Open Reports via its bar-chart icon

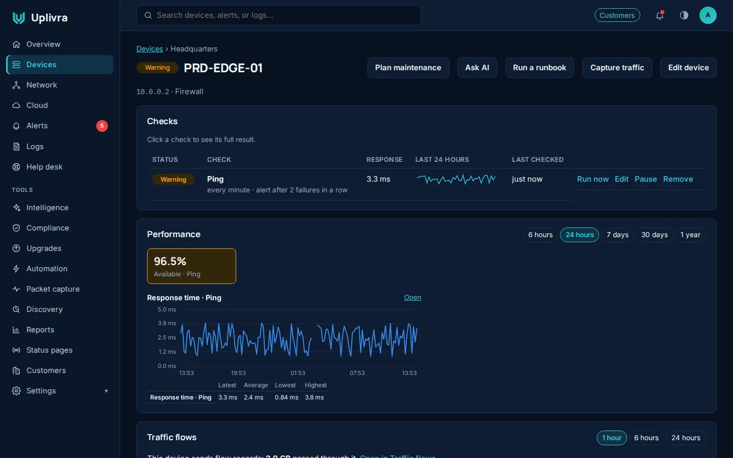pyautogui.click(x=16, y=330)
